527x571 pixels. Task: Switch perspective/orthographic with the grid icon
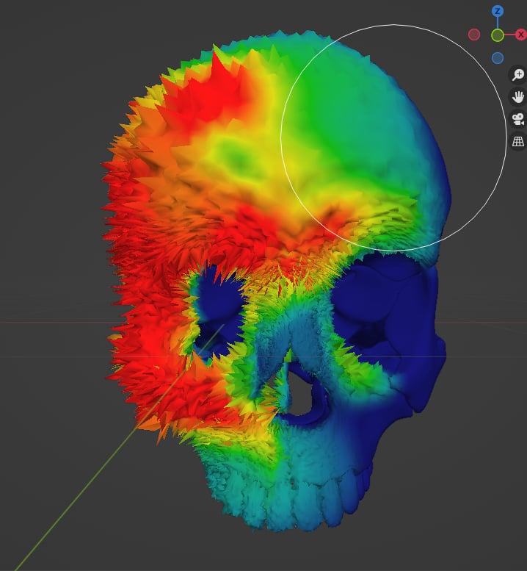click(x=518, y=141)
